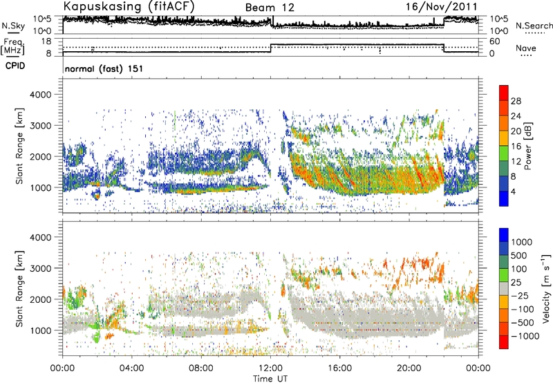
Task: Click the '20:00' time axis tick label
Action: pos(409,368)
